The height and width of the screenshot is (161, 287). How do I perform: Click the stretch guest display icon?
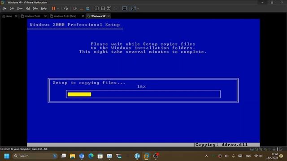133,8
